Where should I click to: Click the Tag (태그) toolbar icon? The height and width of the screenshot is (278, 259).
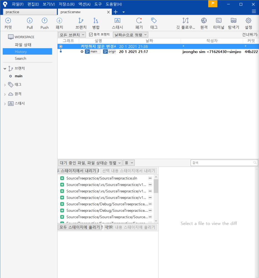(x=154, y=23)
